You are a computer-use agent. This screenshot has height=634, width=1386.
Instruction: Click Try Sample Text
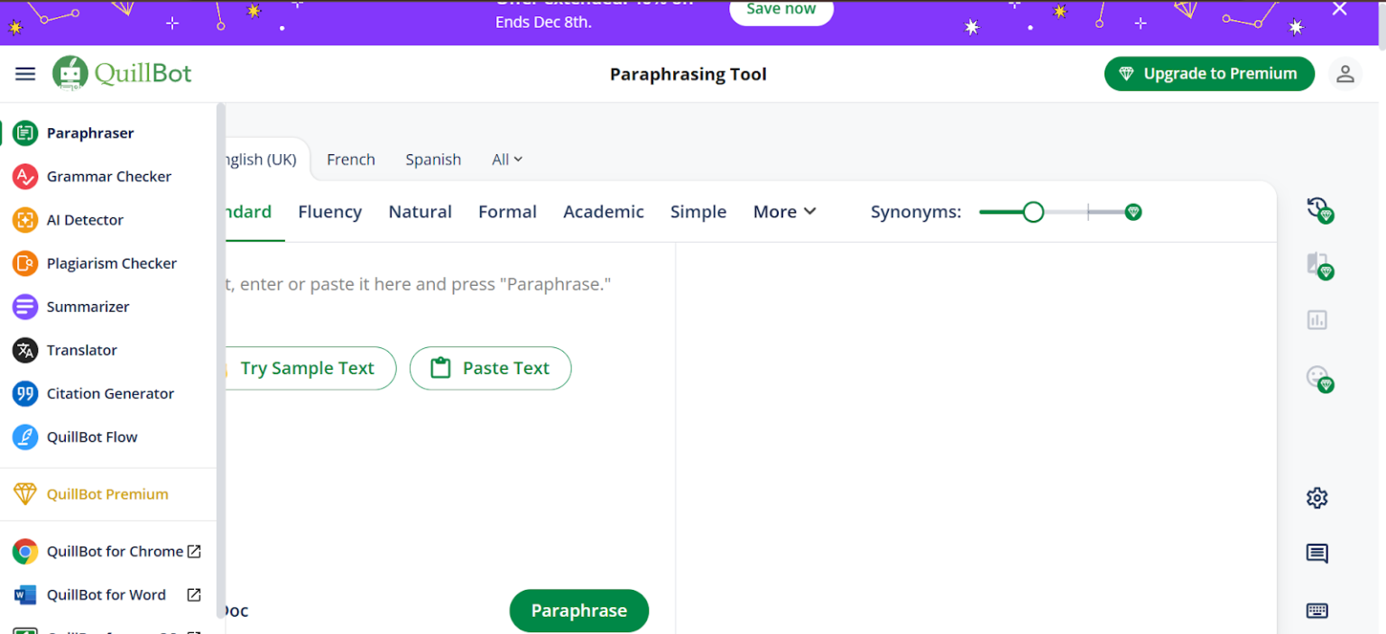pyautogui.click(x=308, y=368)
